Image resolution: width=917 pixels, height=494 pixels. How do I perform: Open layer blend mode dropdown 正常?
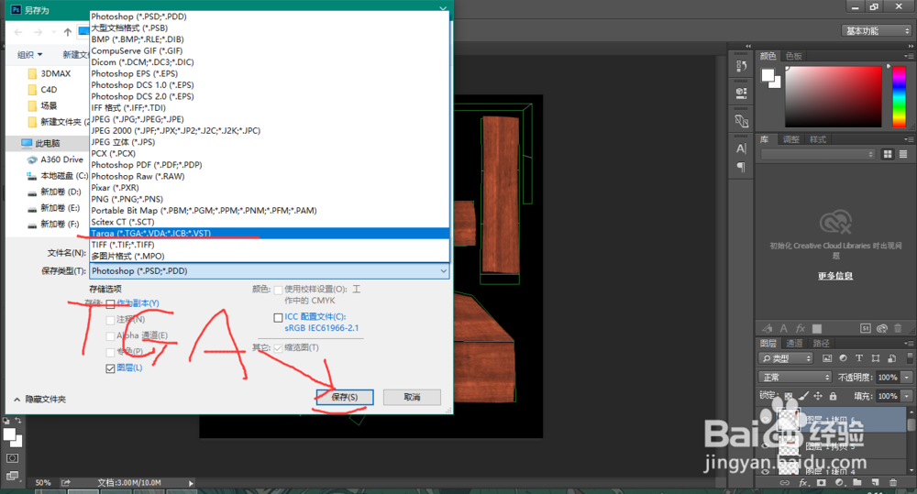pyautogui.click(x=794, y=377)
